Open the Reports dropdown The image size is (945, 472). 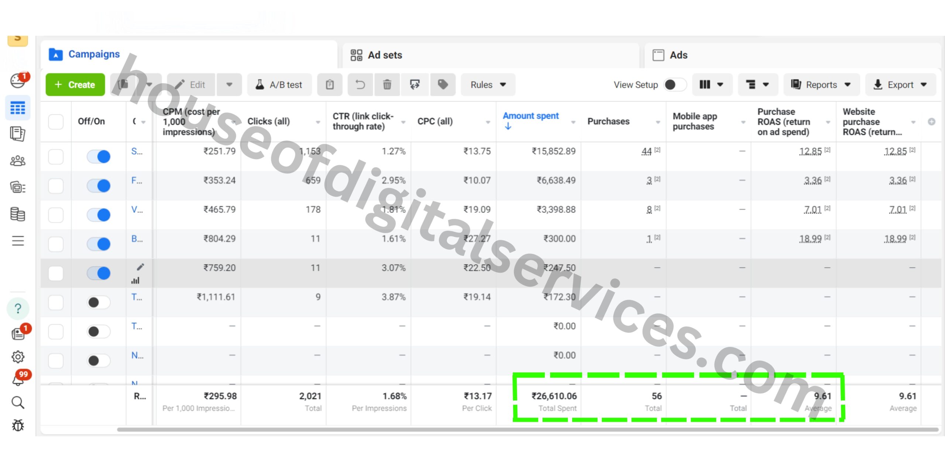821,85
